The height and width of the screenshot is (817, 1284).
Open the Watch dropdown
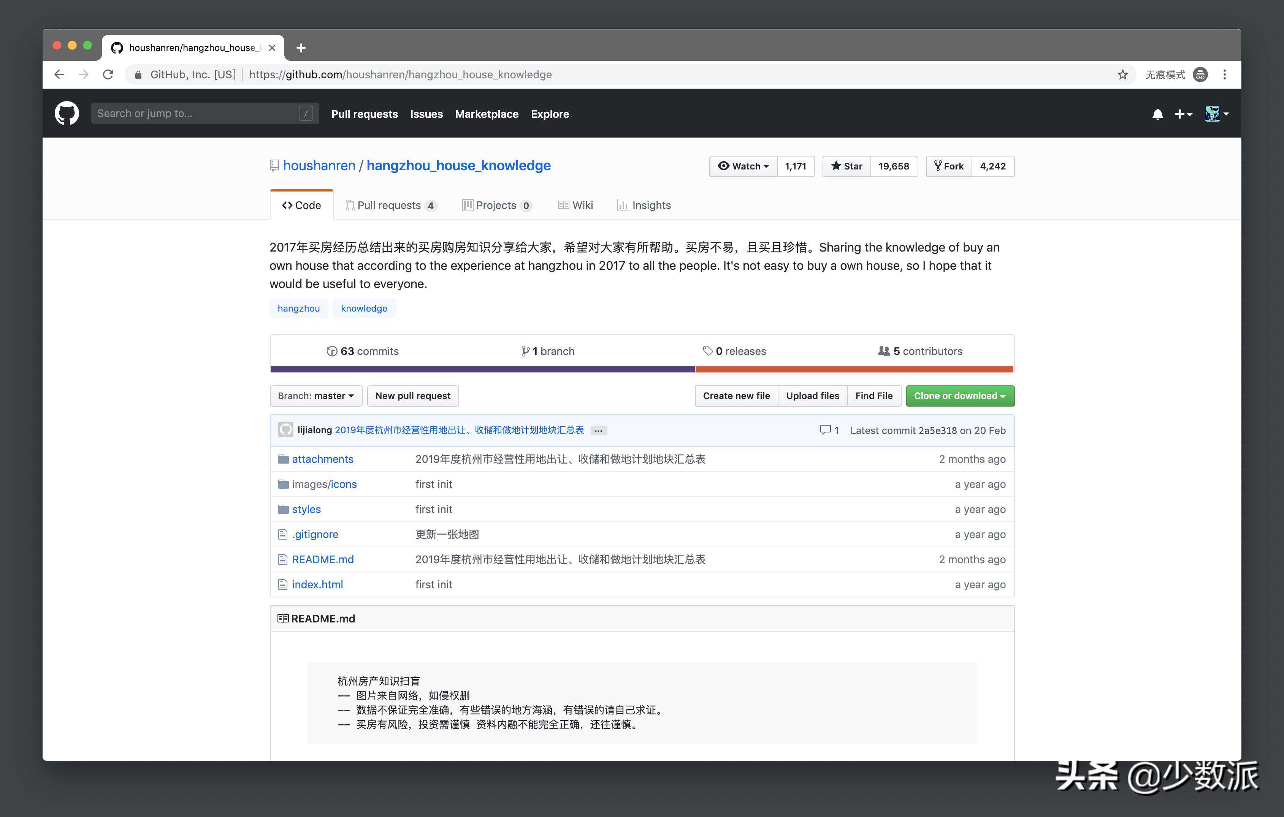pyautogui.click(x=743, y=166)
